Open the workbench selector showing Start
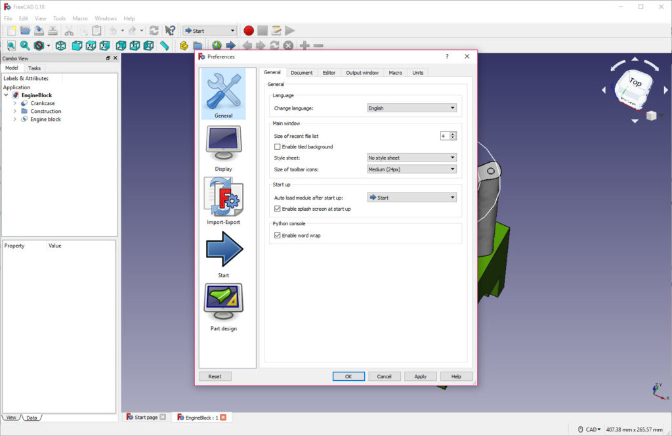The width and height of the screenshot is (672, 436). 210,30
